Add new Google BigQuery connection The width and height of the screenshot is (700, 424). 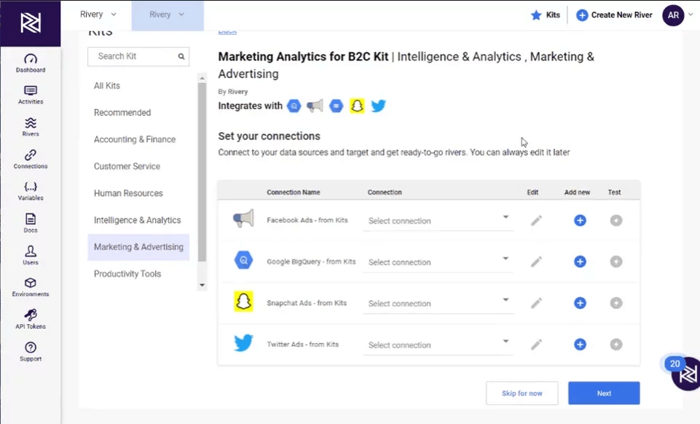580,262
